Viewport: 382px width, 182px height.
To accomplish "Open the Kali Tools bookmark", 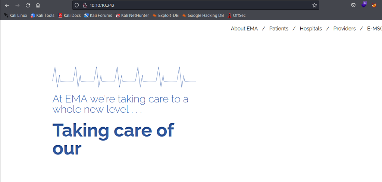I will [x=43, y=15].
